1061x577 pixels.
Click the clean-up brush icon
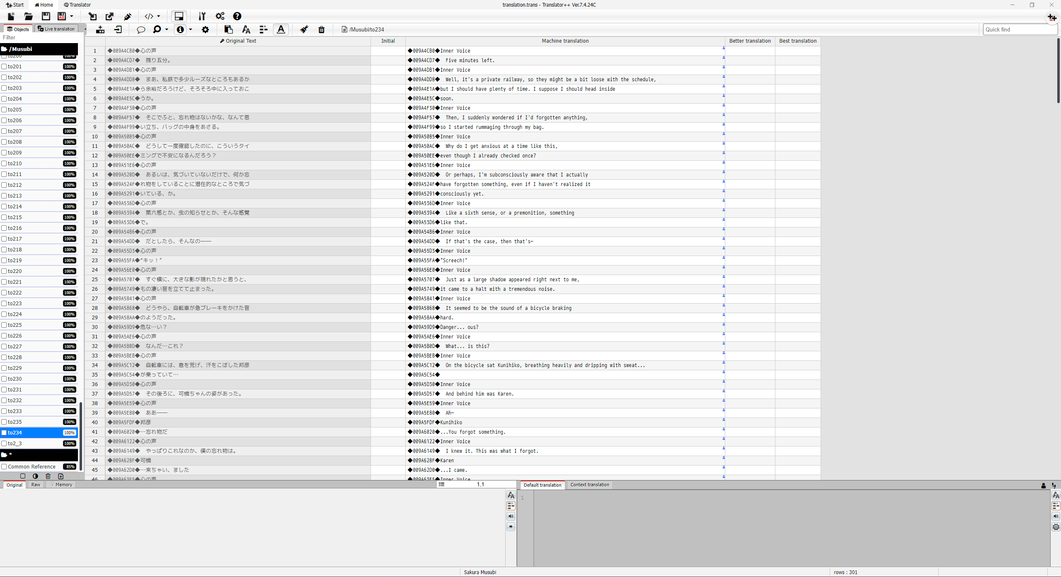click(304, 29)
